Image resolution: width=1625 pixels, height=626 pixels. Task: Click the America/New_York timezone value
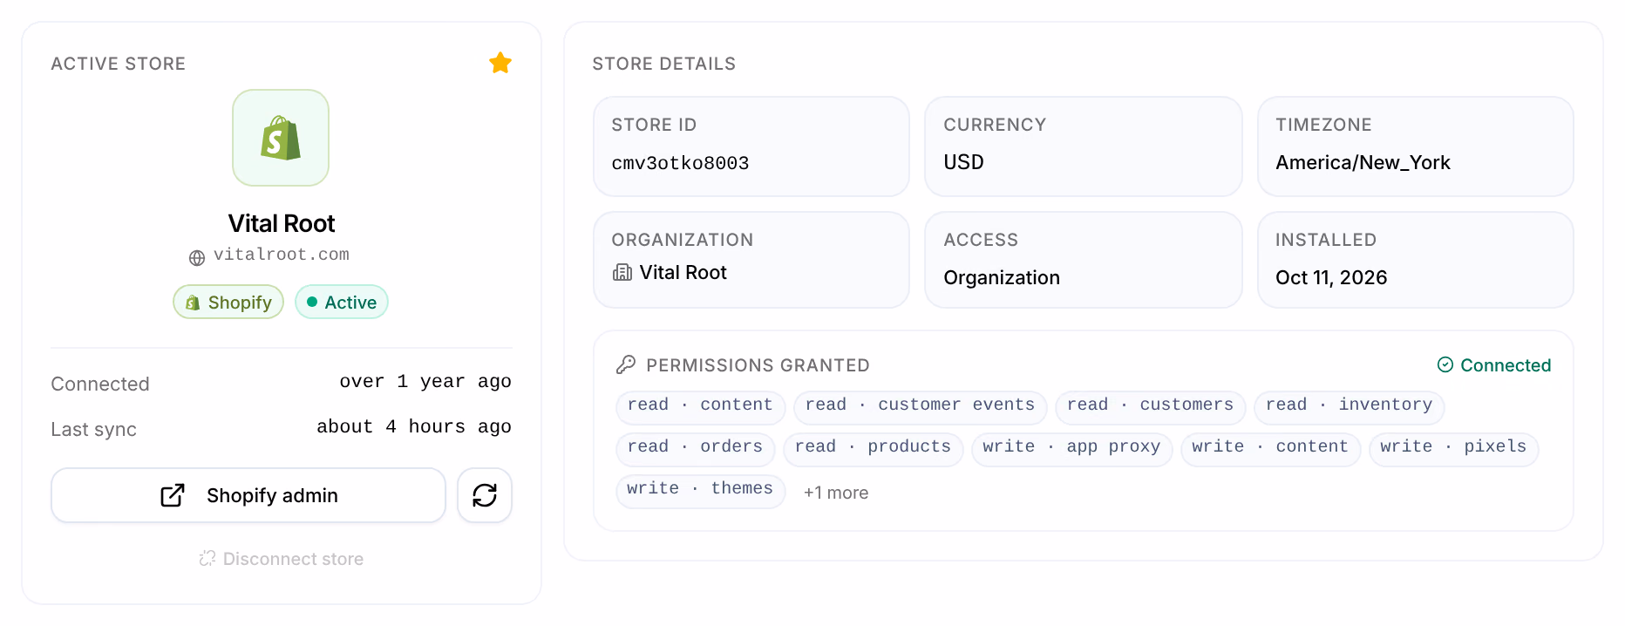pyautogui.click(x=1363, y=162)
